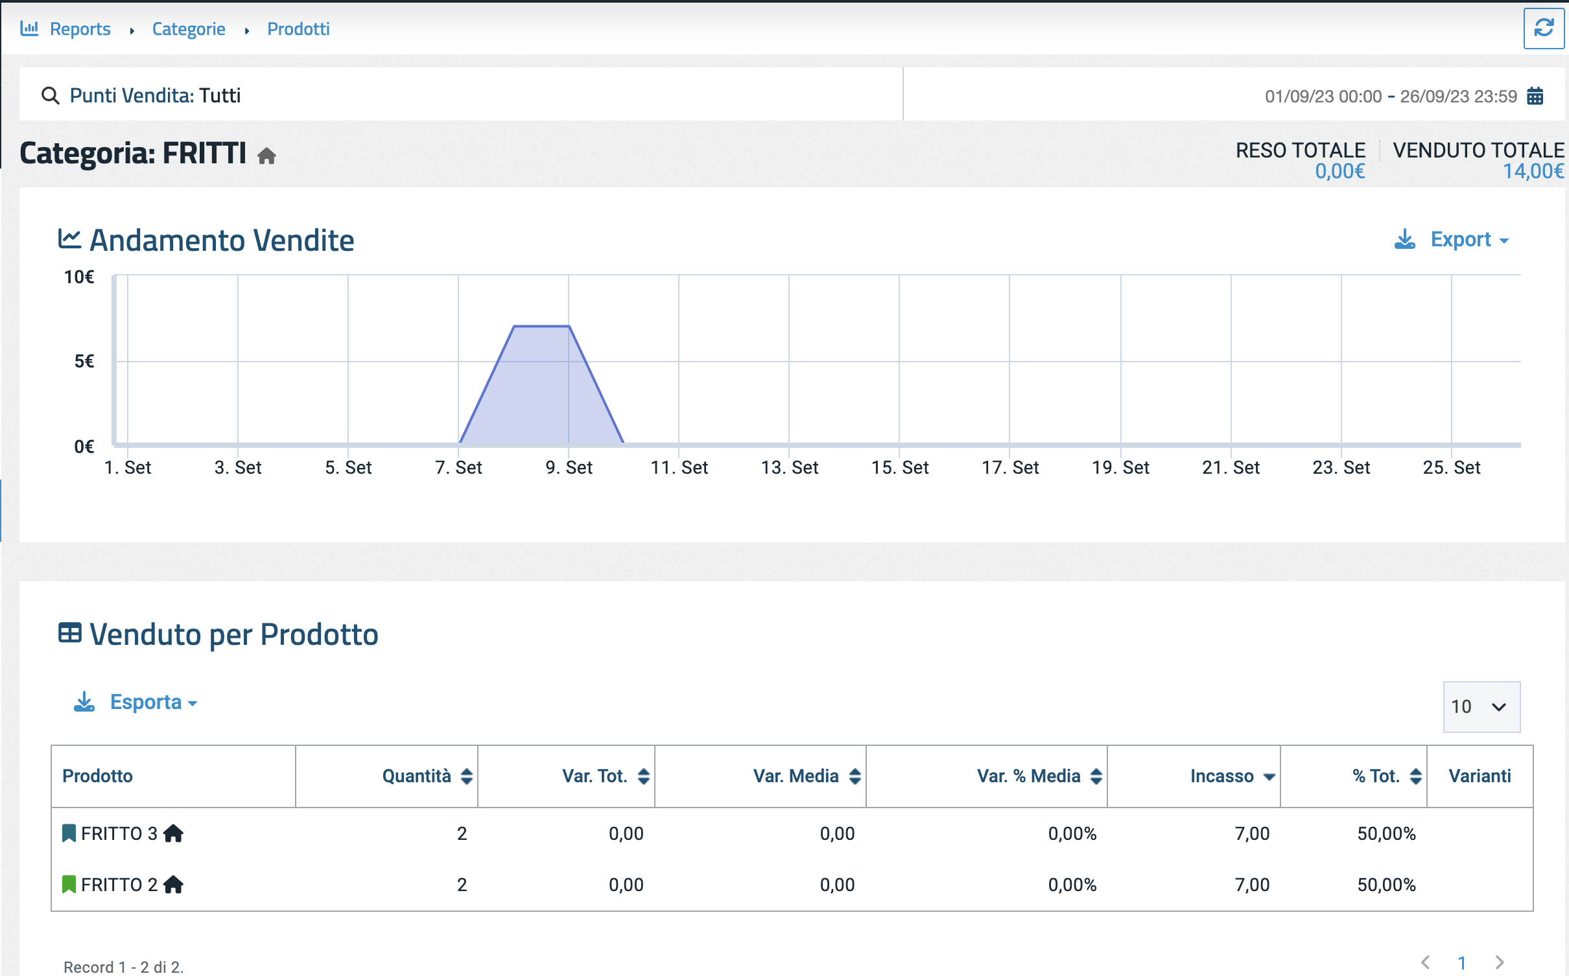Click home icon beside FRITTO 3
The image size is (1569, 976).
pos(173,833)
